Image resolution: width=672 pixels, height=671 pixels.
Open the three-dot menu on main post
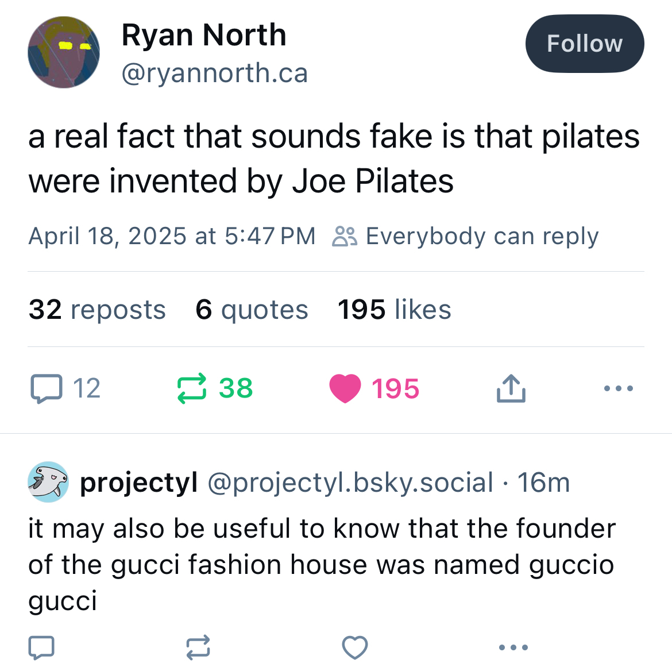point(619,388)
